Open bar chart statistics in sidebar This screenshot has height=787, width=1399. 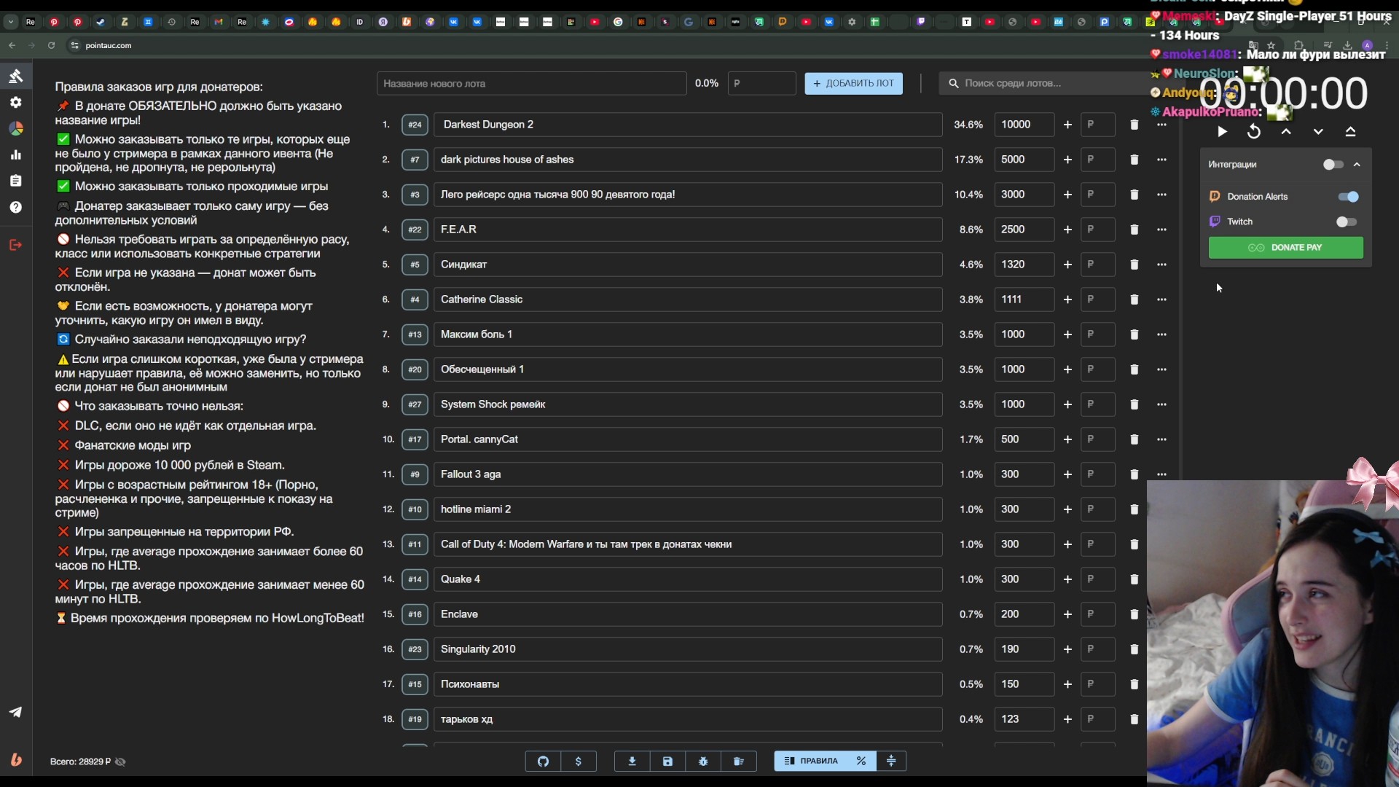click(15, 154)
